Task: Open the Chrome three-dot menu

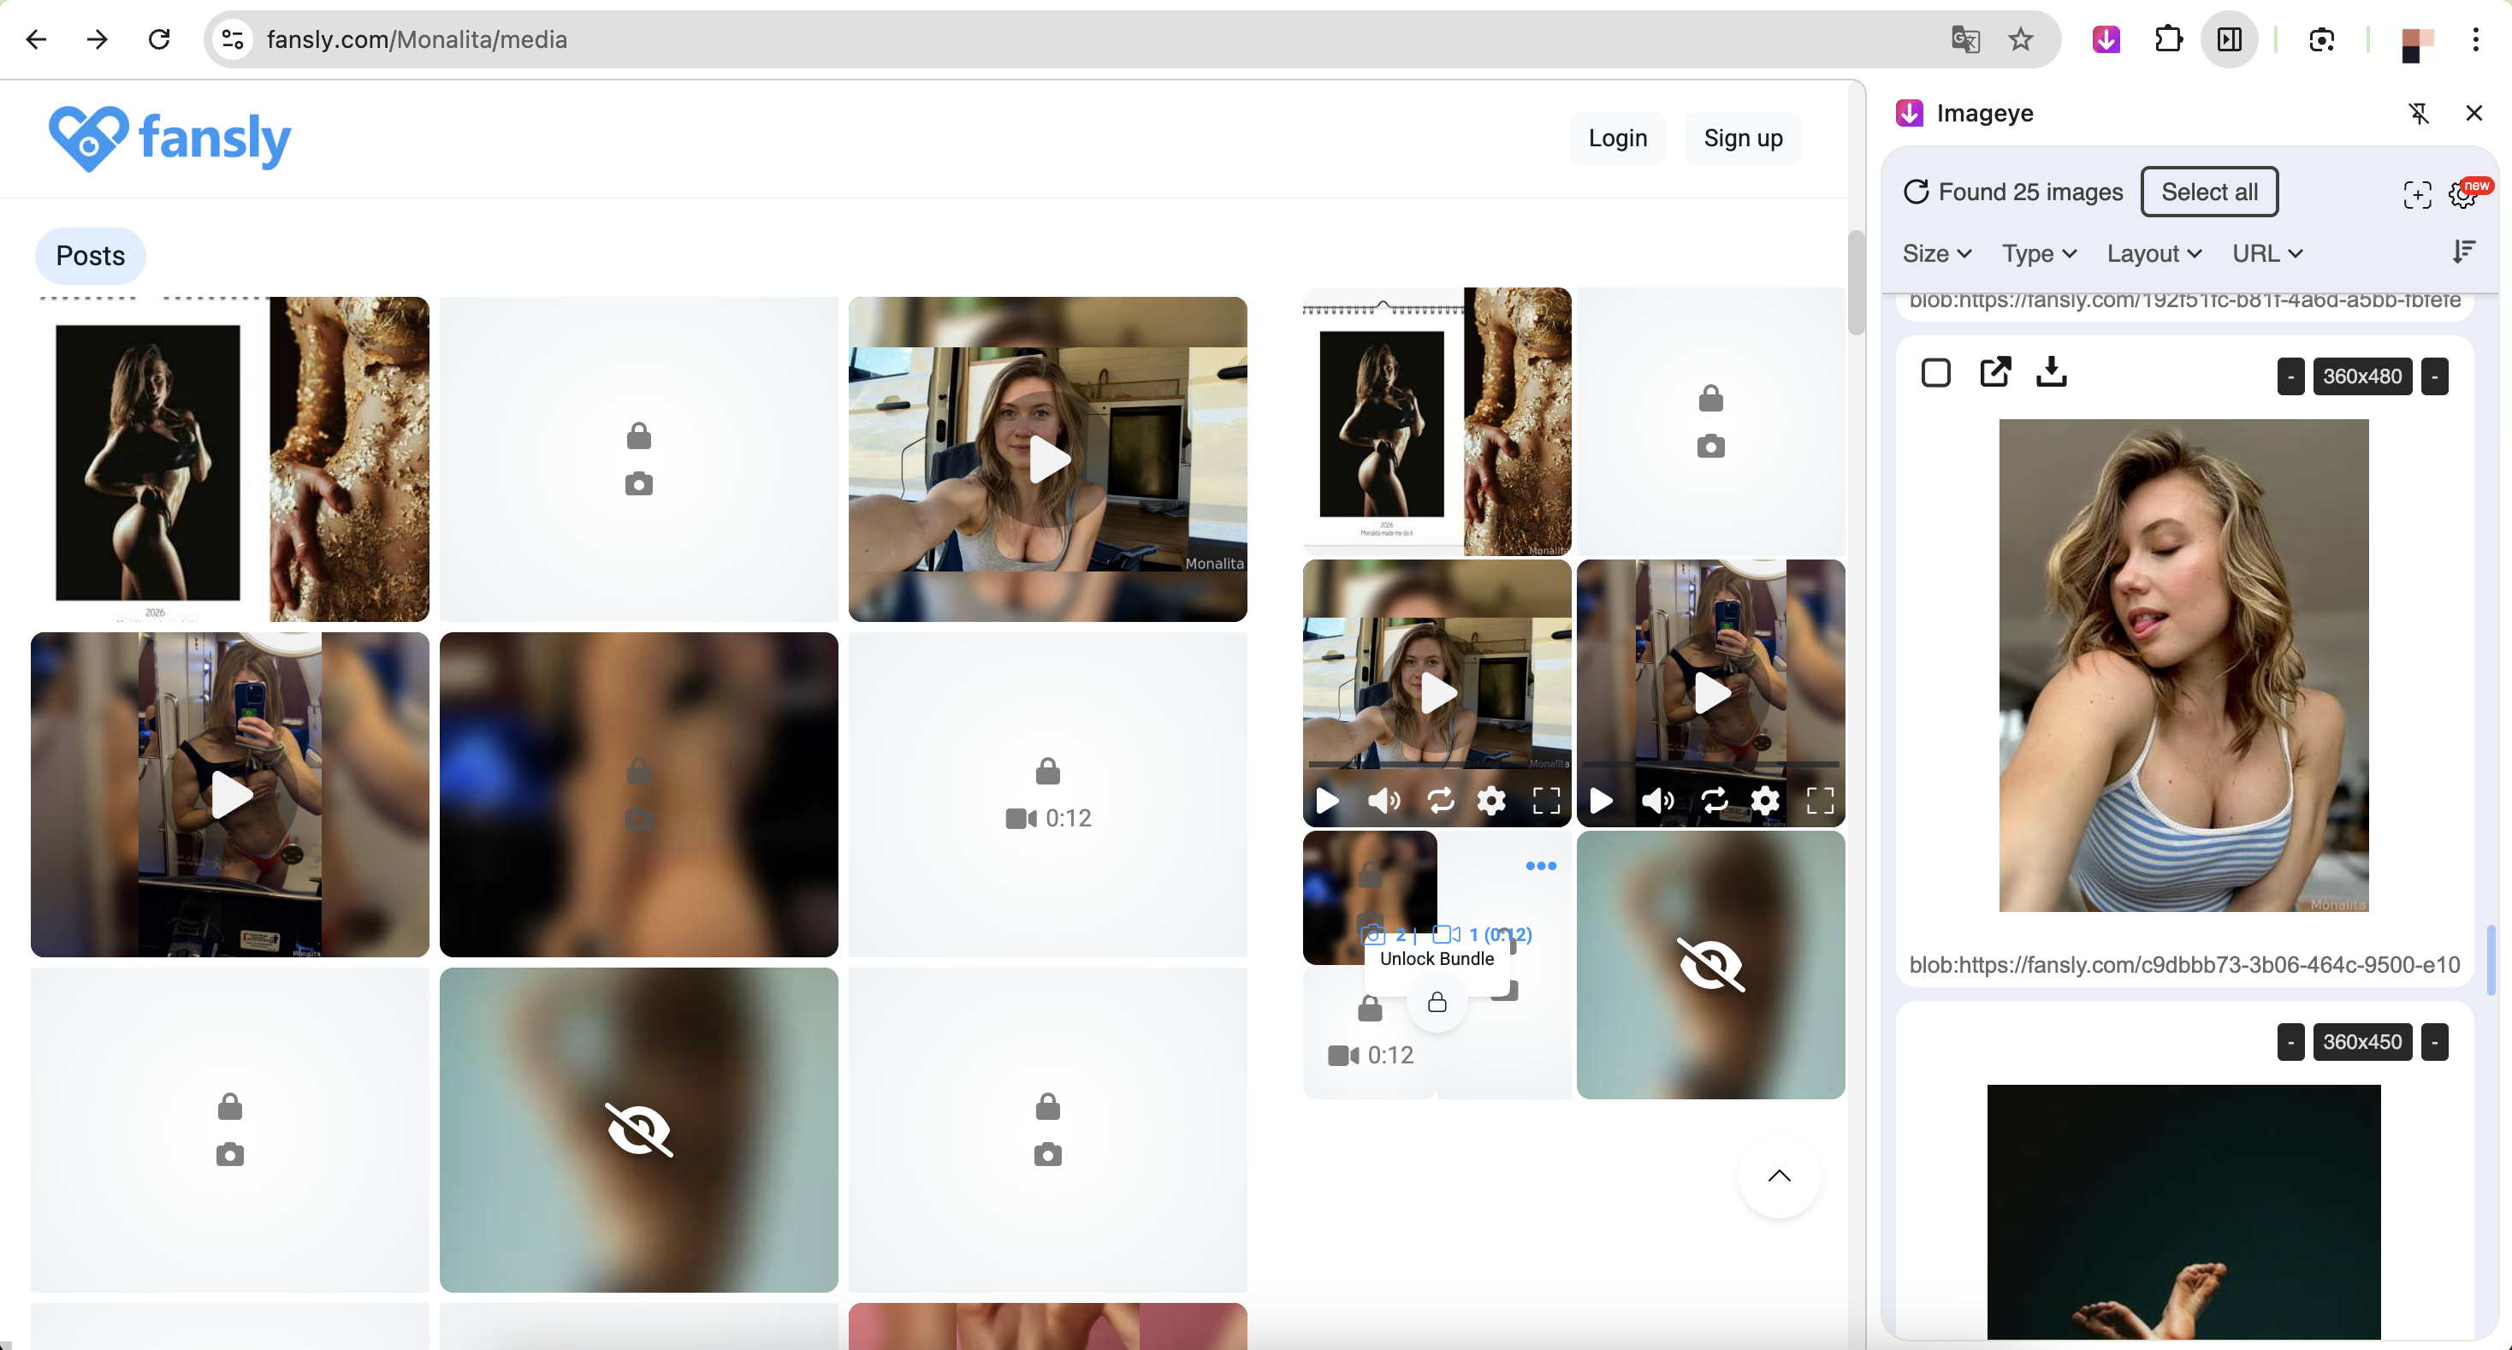Action: click(x=2475, y=39)
